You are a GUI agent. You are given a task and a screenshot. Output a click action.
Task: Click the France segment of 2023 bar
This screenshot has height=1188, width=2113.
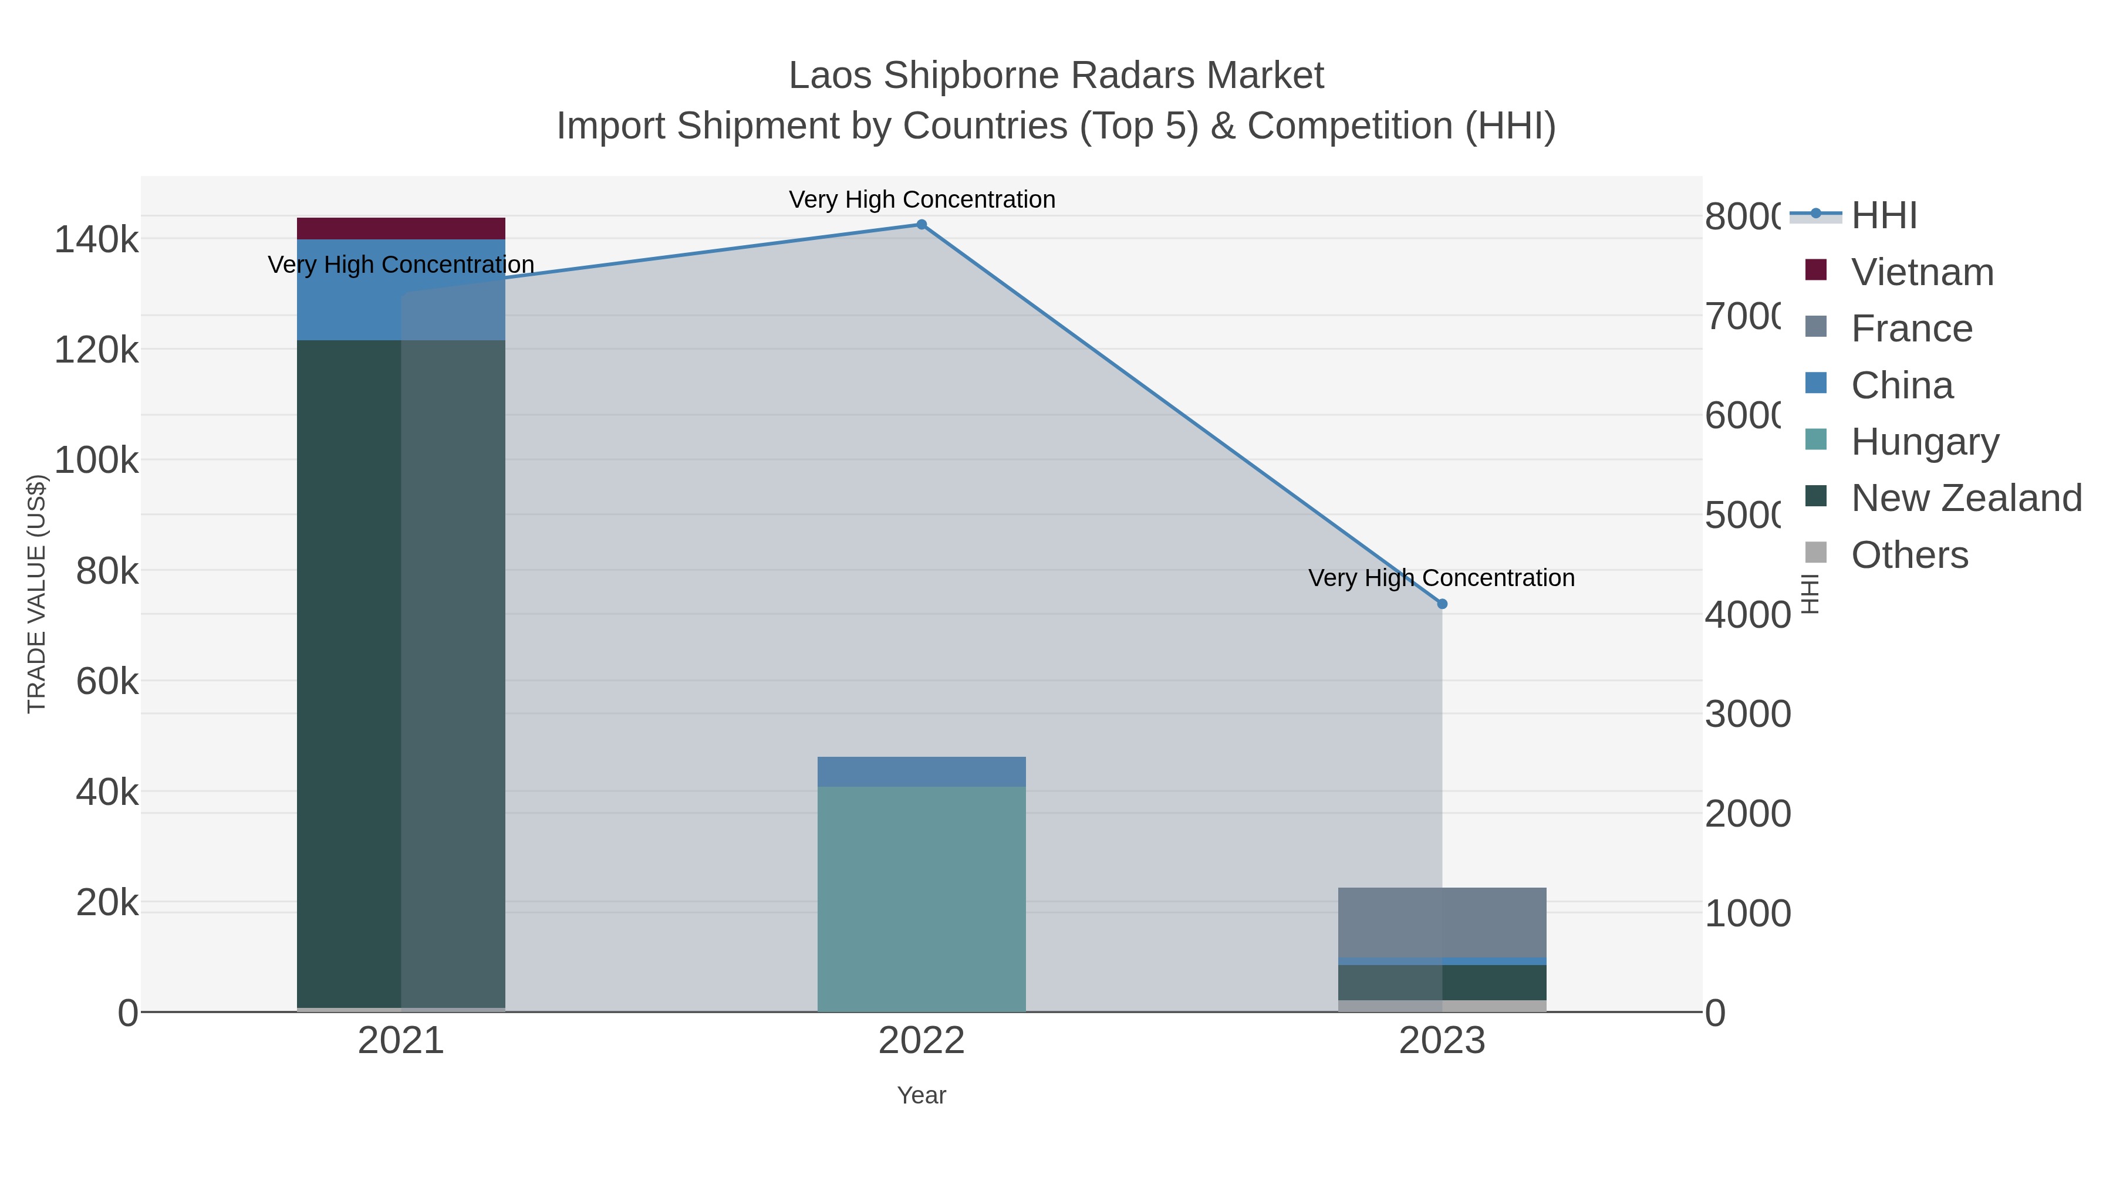click(x=1442, y=922)
